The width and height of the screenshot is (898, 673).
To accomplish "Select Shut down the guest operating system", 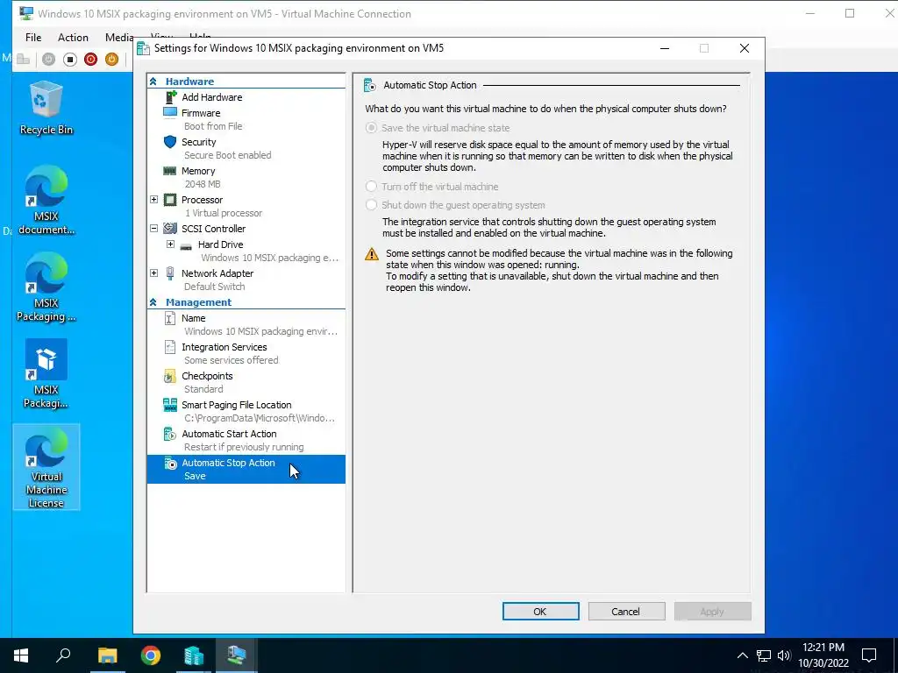I will click(x=456, y=205).
